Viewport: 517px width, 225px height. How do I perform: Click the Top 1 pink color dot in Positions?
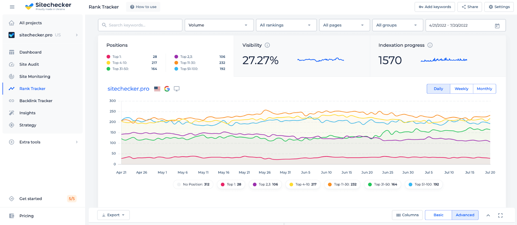108,57
